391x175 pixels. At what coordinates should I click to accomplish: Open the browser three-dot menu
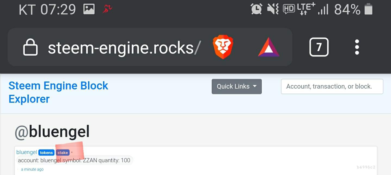pyautogui.click(x=357, y=47)
